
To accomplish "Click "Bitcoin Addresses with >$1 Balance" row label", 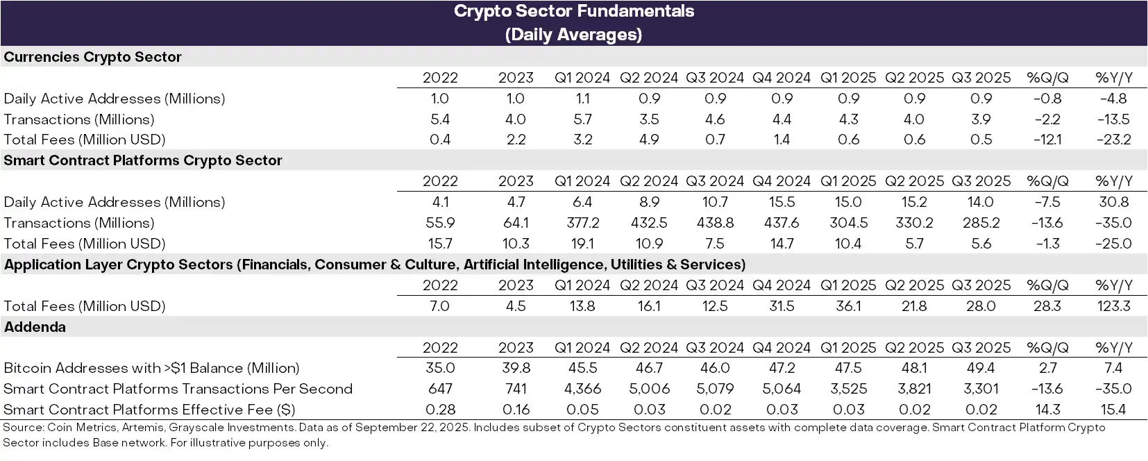I will 151,368.
